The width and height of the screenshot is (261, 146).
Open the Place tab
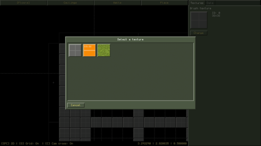[x=164, y=3]
